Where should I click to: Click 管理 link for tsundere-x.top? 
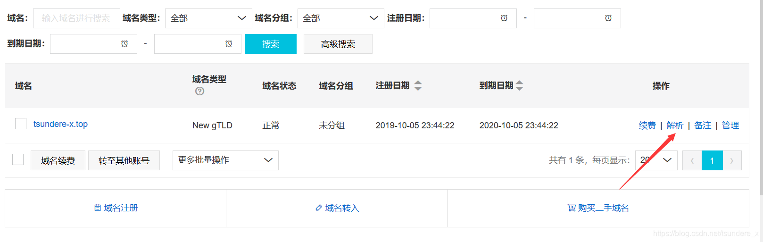tap(730, 125)
